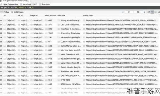This screenshot has width=160, height=96.
Task: Select duration cell 600
Action: click(50, 20)
